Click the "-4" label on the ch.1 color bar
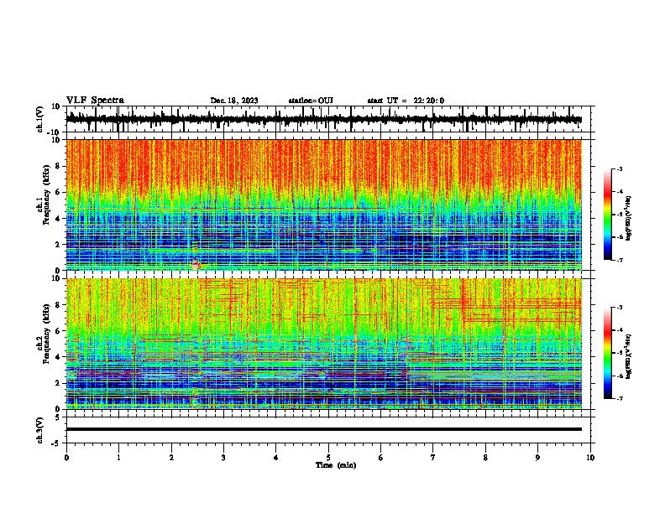This screenshot has height=513, width=665. click(x=620, y=192)
